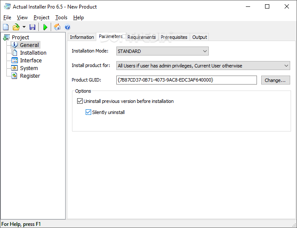Image resolution: width=297 pixels, height=228 pixels.
Task: Click the Change... GUID button
Action: point(275,80)
